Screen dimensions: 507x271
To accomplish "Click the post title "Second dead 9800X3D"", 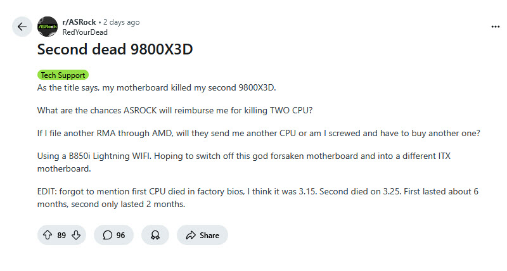I will pos(114,49).
